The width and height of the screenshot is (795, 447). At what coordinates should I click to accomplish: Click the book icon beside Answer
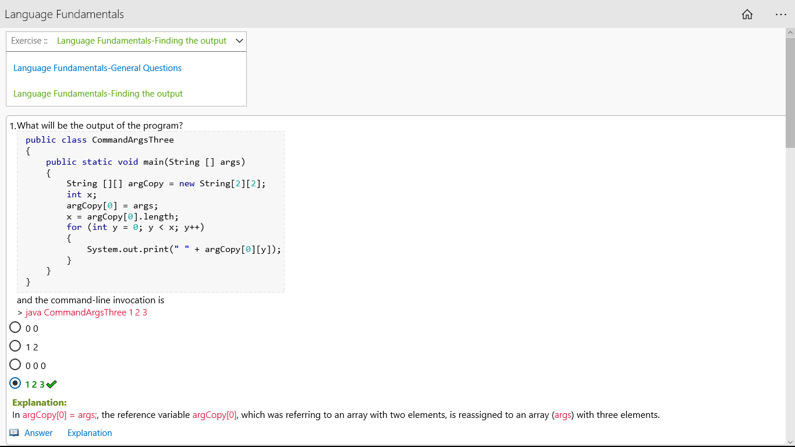pyautogui.click(x=15, y=432)
